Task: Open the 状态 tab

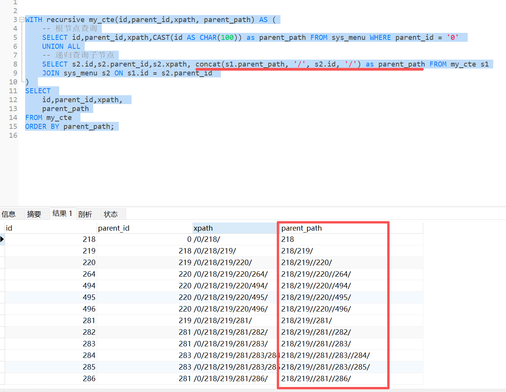Action: (x=111, y=214)
